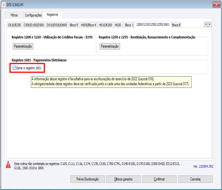The width and height of the screenshot is (222, 190).
Task: Switch to the Bloco 1 sub-tab
Action: tap(129, 25)
